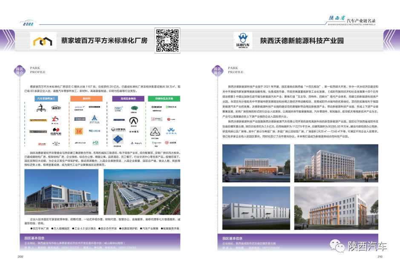Click the title 陕西沃德新能源科技产业园
Screen dimensions: 400x264
pyautogui.click(x=302, y=41)
